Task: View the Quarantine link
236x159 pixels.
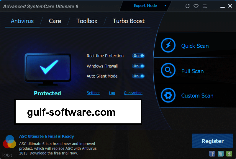Action: pos(133,93)
